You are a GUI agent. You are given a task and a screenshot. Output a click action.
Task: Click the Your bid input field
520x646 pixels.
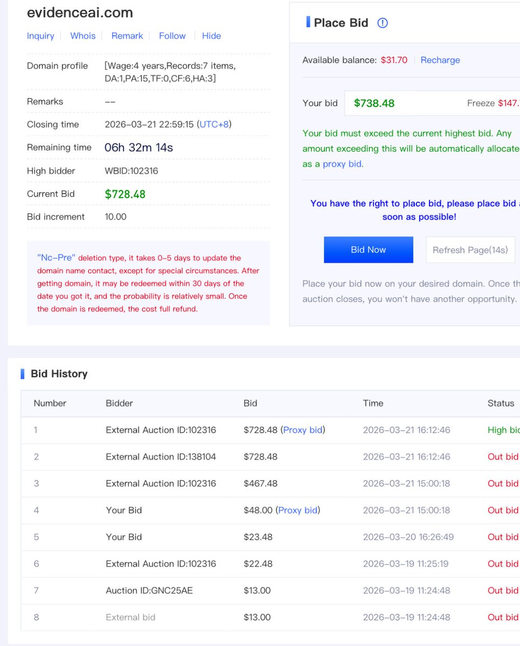point(432,103)
